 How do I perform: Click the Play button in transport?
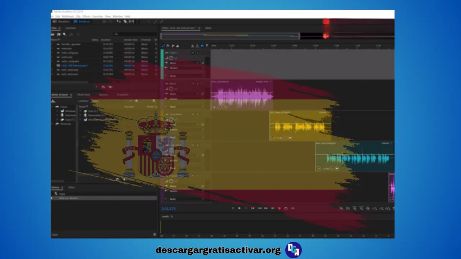239,208
